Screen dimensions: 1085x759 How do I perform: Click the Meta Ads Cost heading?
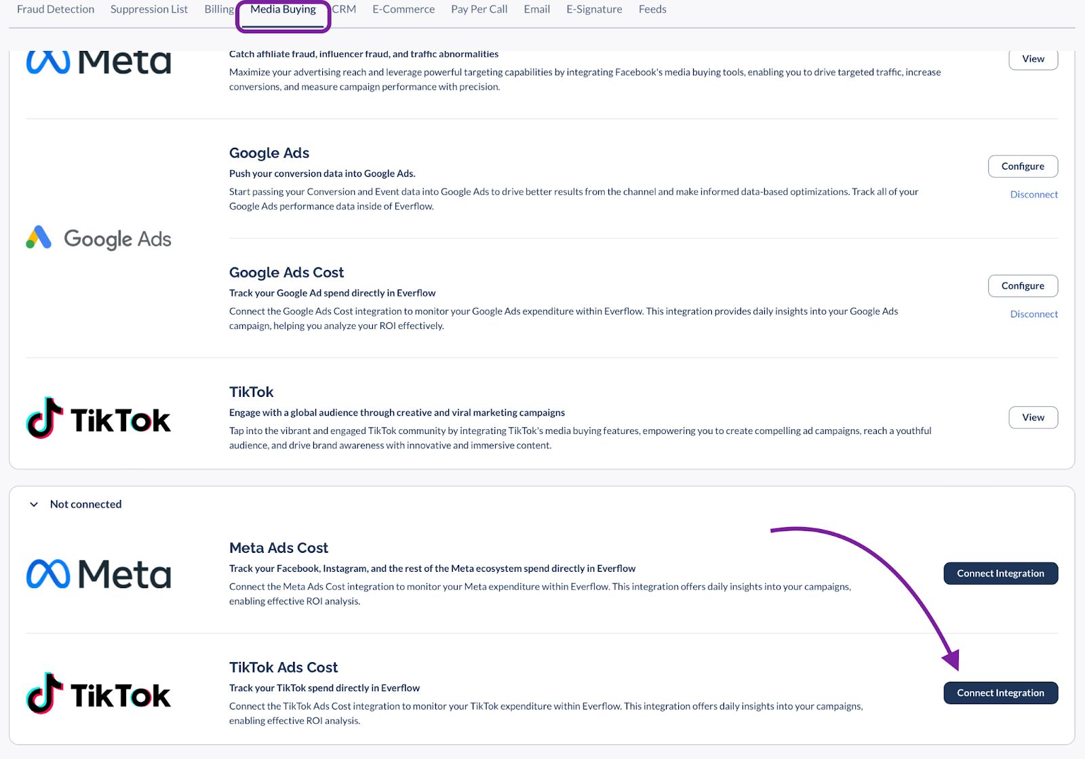[279, 548]
